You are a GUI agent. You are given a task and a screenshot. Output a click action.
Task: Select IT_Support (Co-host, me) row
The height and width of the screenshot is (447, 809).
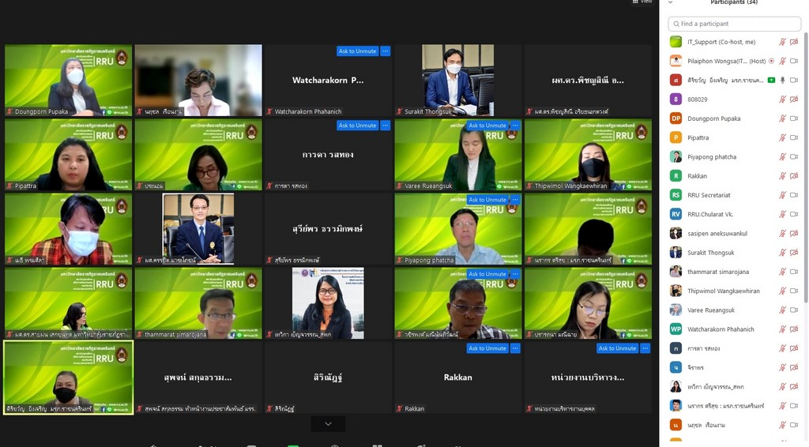pyautogui.click(x=734, y=42)
